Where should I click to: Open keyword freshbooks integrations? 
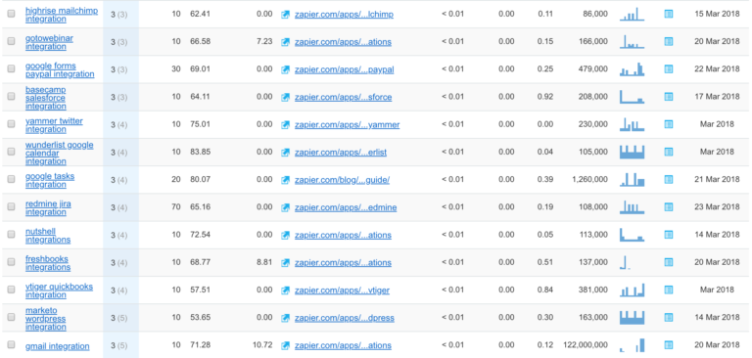48,263
